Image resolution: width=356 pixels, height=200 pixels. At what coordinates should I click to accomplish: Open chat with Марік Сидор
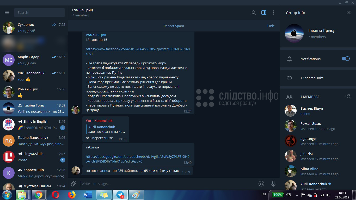pos(34,60)
